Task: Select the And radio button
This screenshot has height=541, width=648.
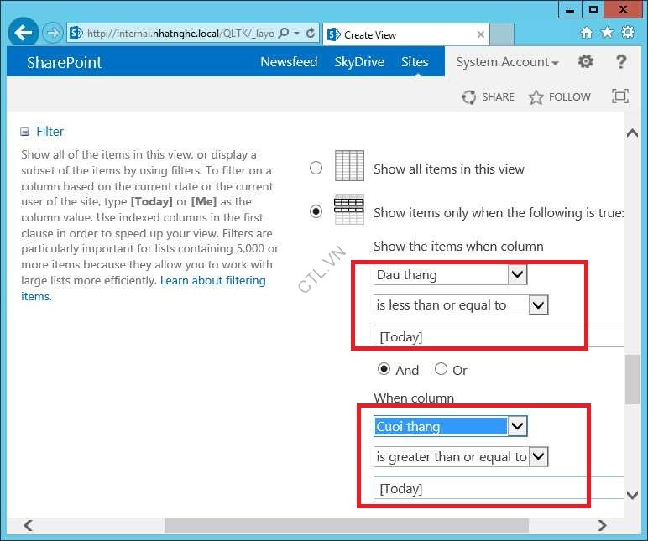Action: click(x=384, y=369)
